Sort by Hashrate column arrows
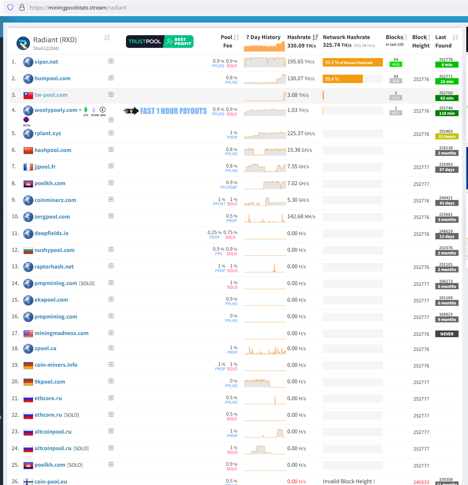This screenshot has width=468, height=485. click(x=315, y=37)
